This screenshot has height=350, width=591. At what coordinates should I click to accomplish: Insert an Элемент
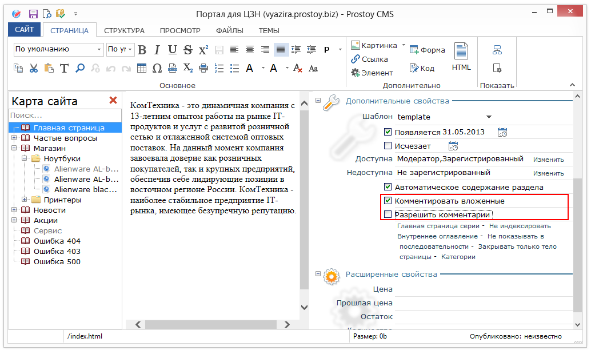[372, 73]
